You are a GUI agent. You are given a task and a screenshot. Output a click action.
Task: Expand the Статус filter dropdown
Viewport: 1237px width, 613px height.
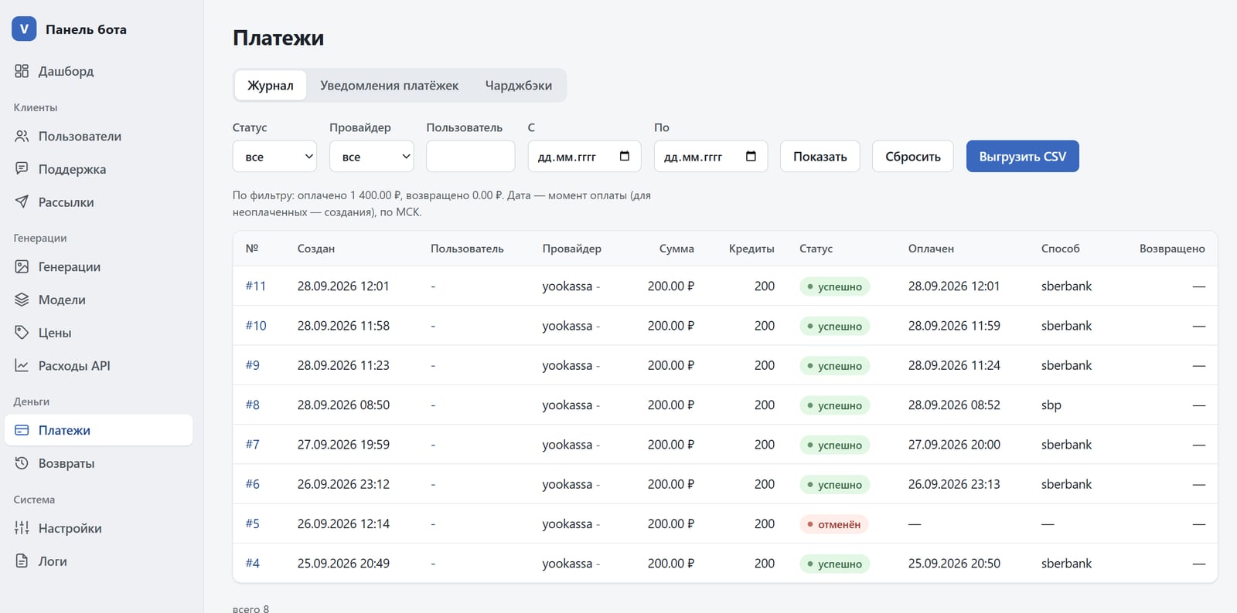point(274,156)
